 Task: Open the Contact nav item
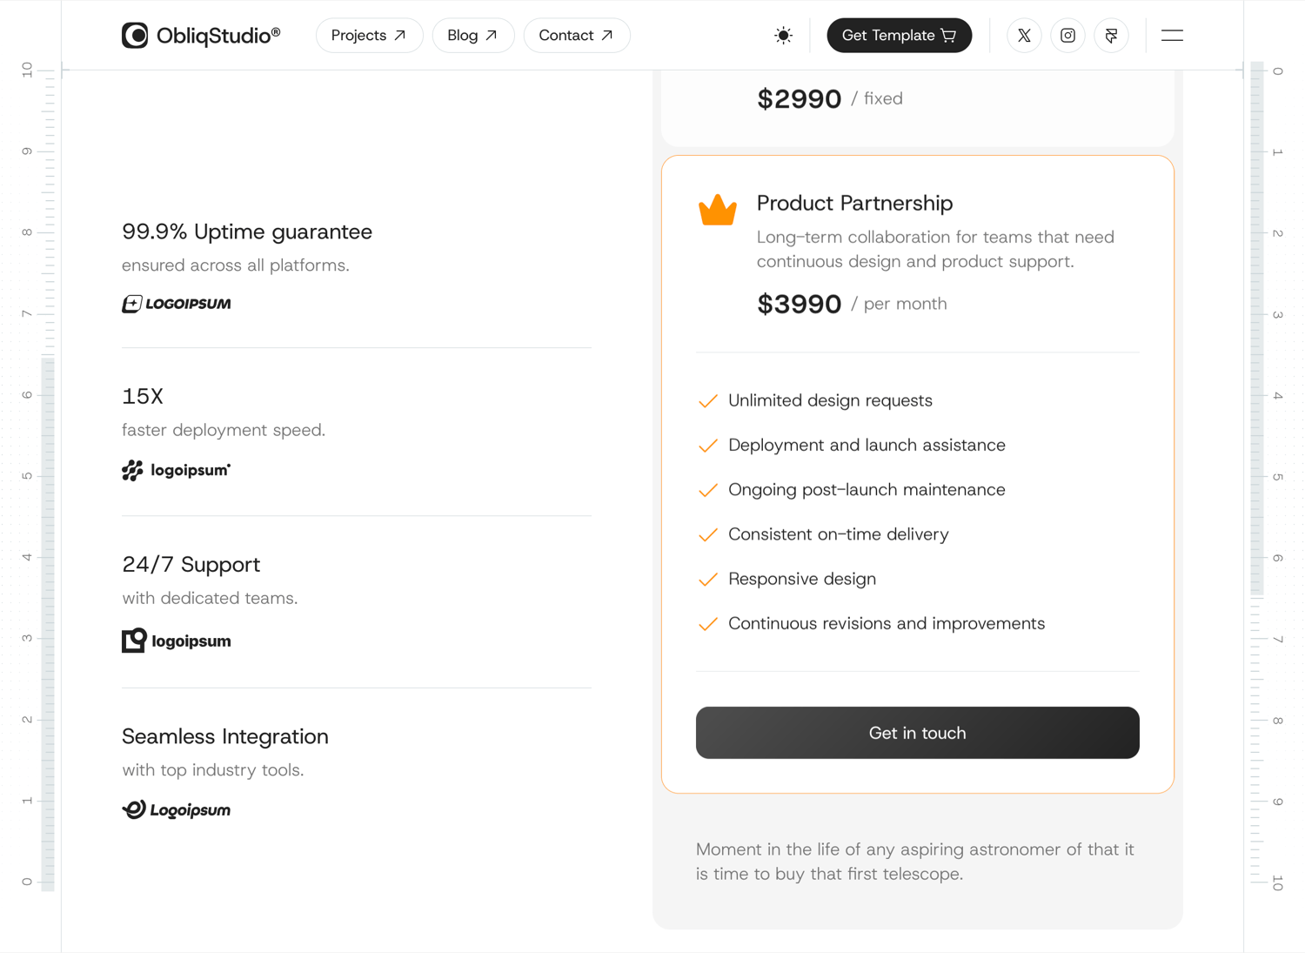click(x=577, y=36)
